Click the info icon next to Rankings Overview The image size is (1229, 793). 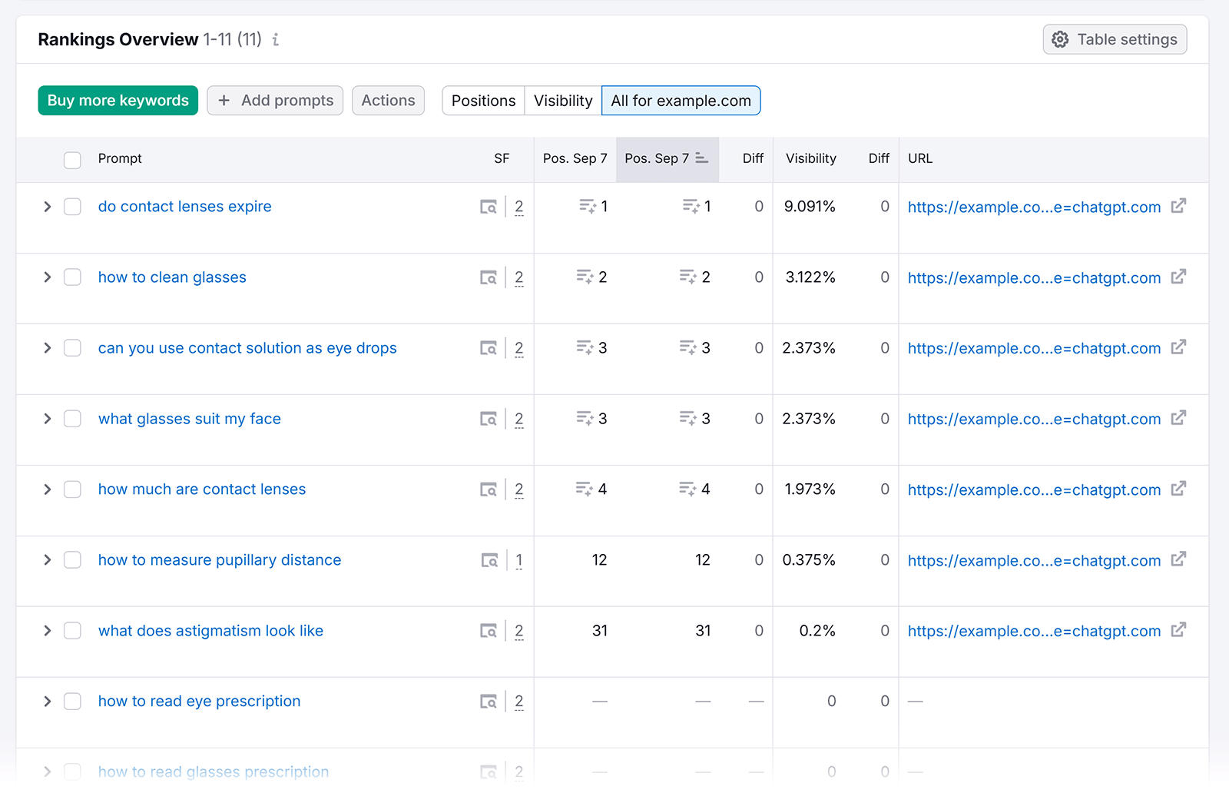[x=276, y=40]
